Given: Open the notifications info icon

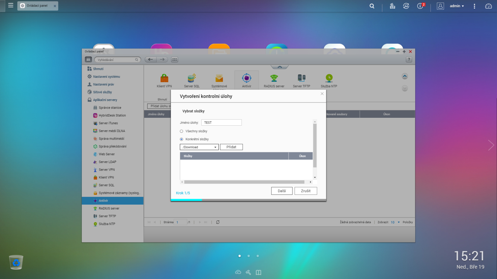Looking at the screenshot, I should click(420, 6).
